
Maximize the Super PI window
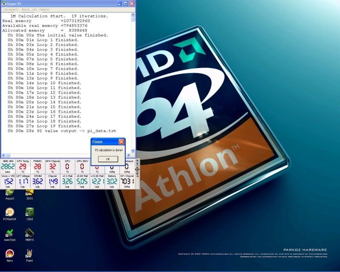(x=126, y=4)
